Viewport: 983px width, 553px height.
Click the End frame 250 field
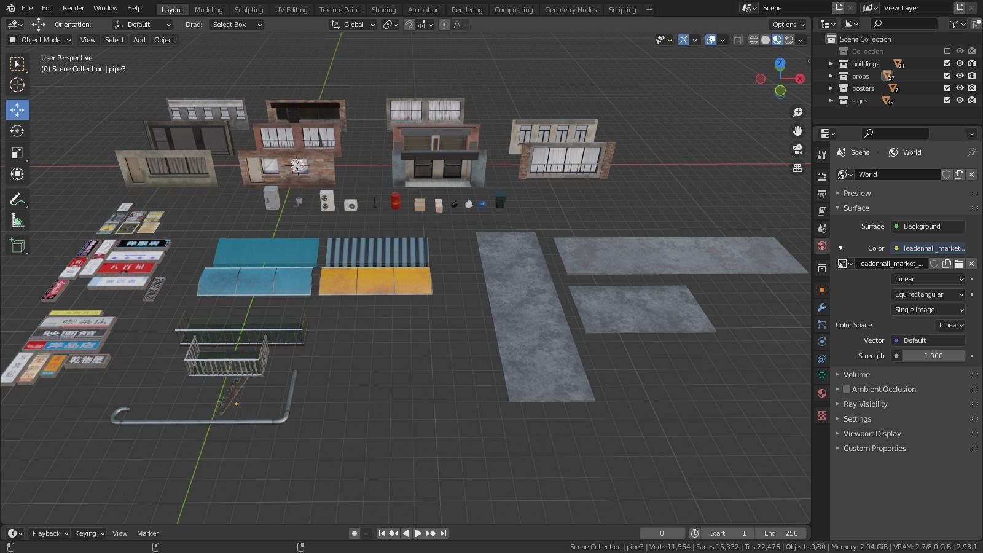[781, 533]
